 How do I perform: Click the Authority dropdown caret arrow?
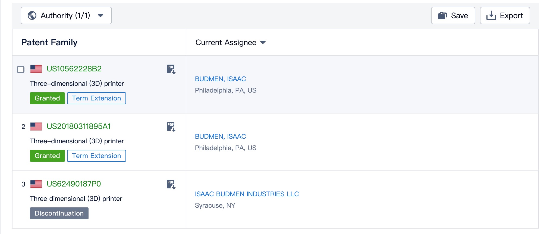click(x=100, y=15)
